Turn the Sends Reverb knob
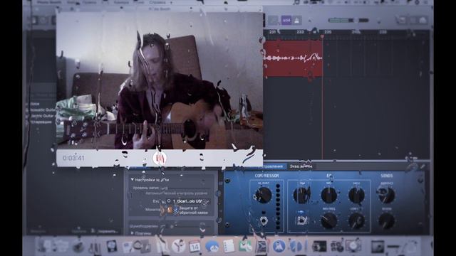 pyautogui.click(x=386, y=220)
